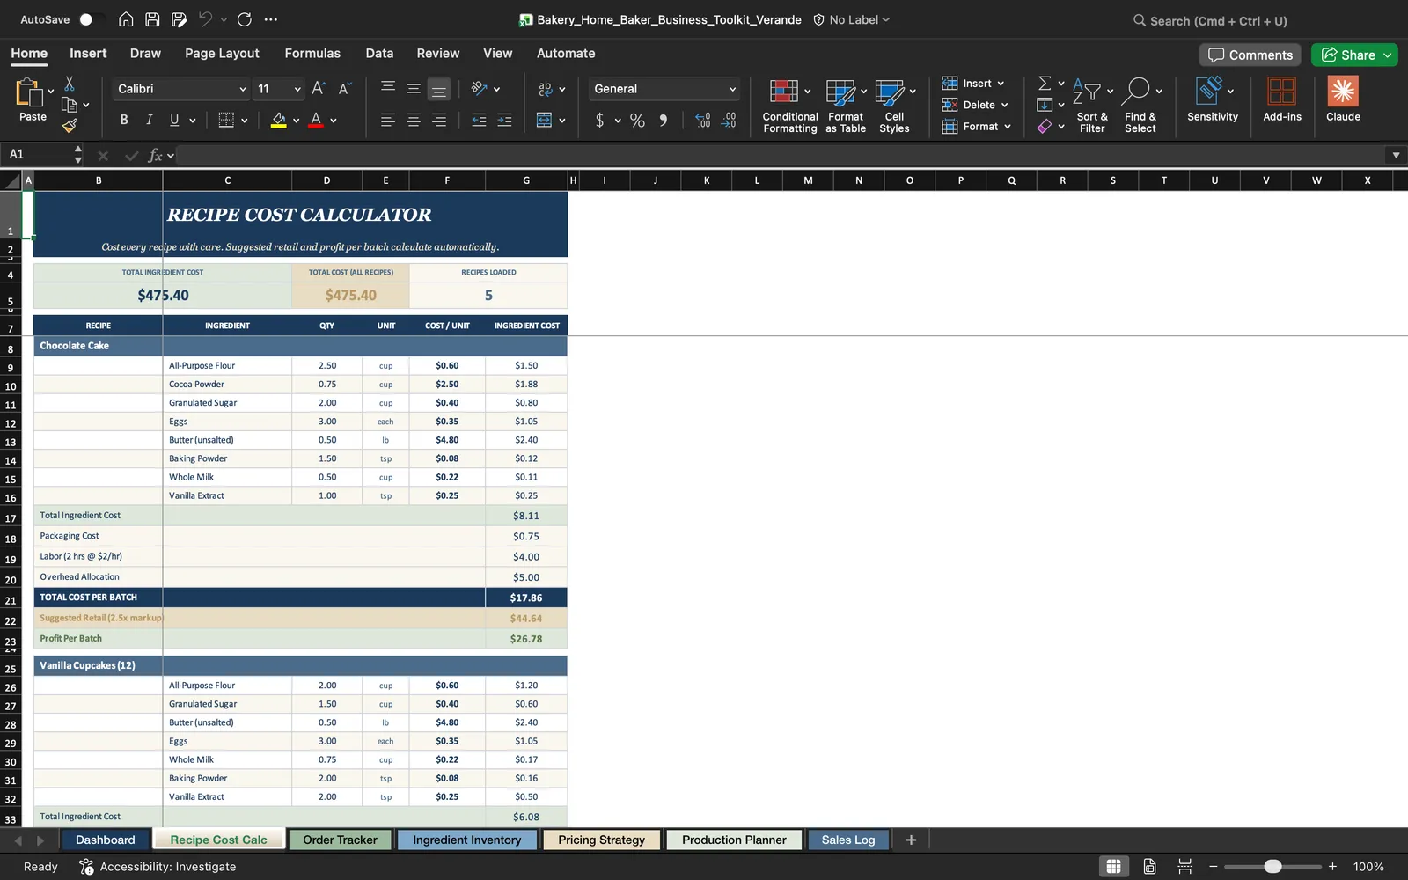Switch to the Pricing Strategy sheet
This screenshot has width=1408, height=880.
(x=601, y=840)
